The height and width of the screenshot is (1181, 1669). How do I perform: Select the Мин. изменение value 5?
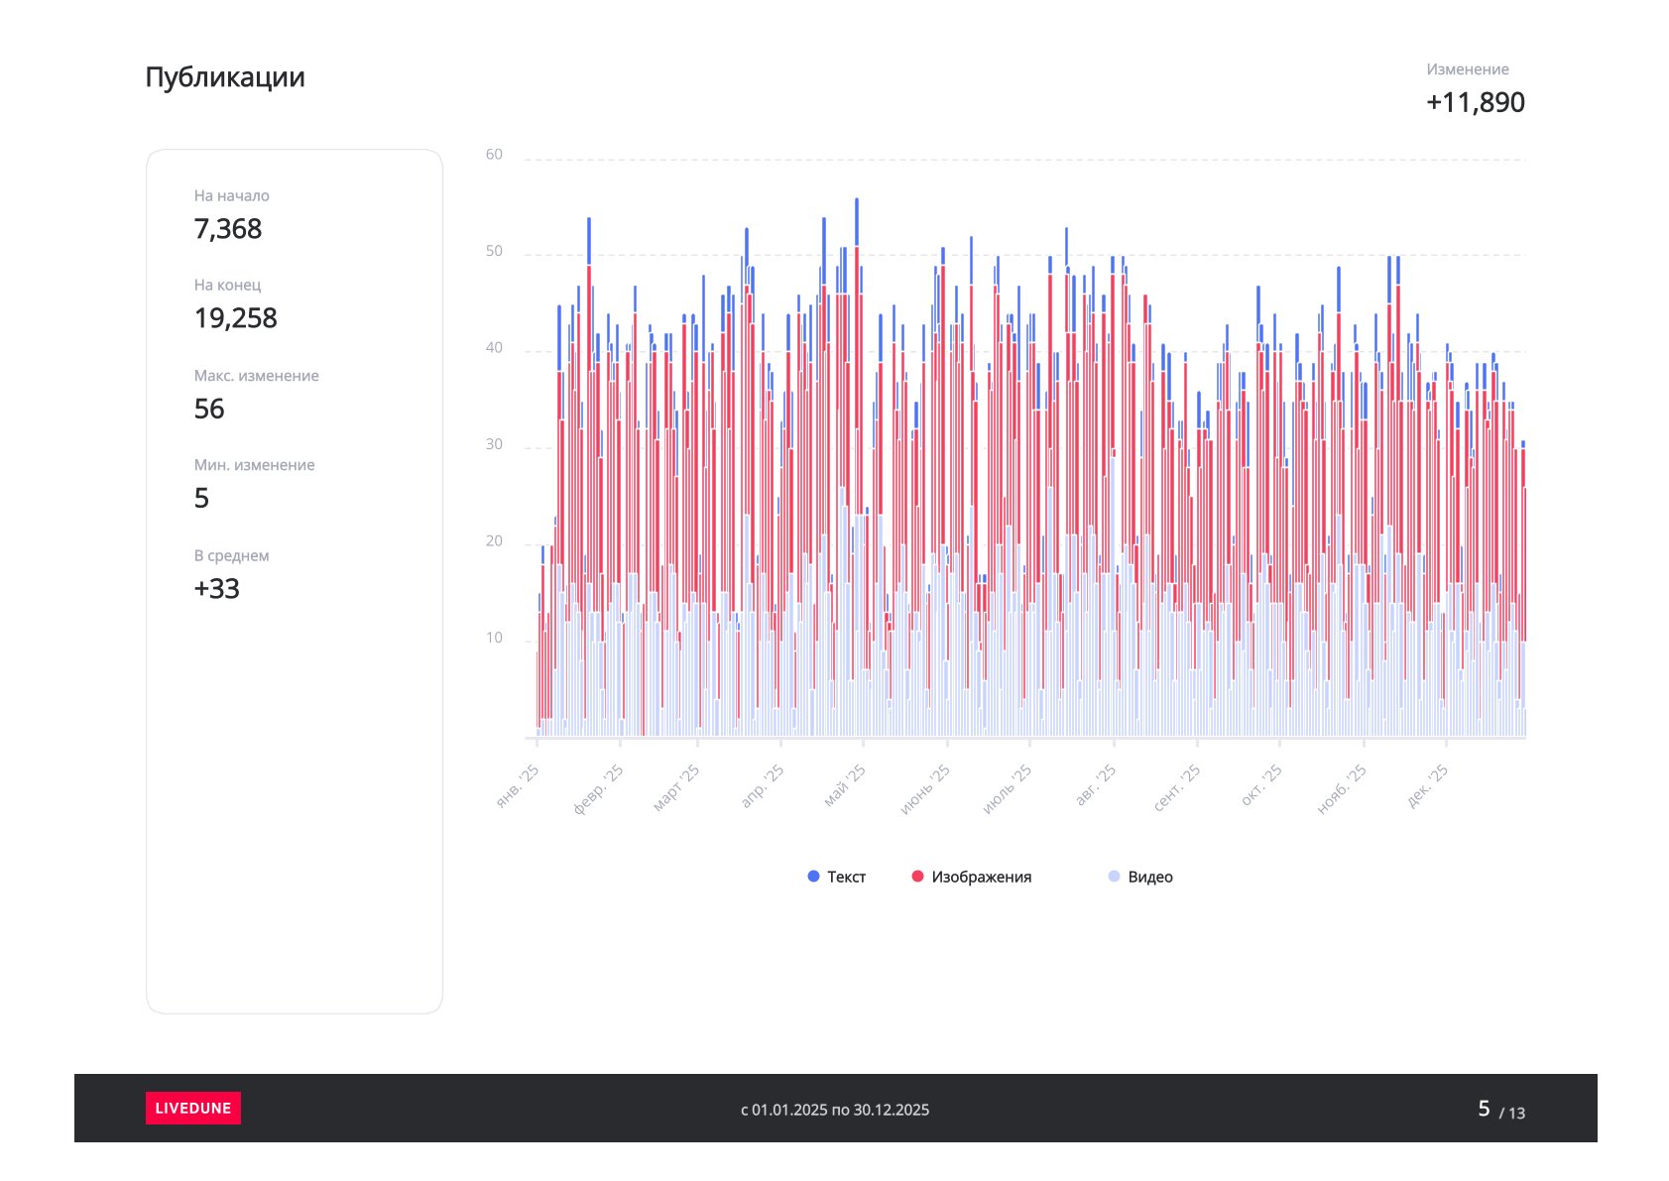201,498
